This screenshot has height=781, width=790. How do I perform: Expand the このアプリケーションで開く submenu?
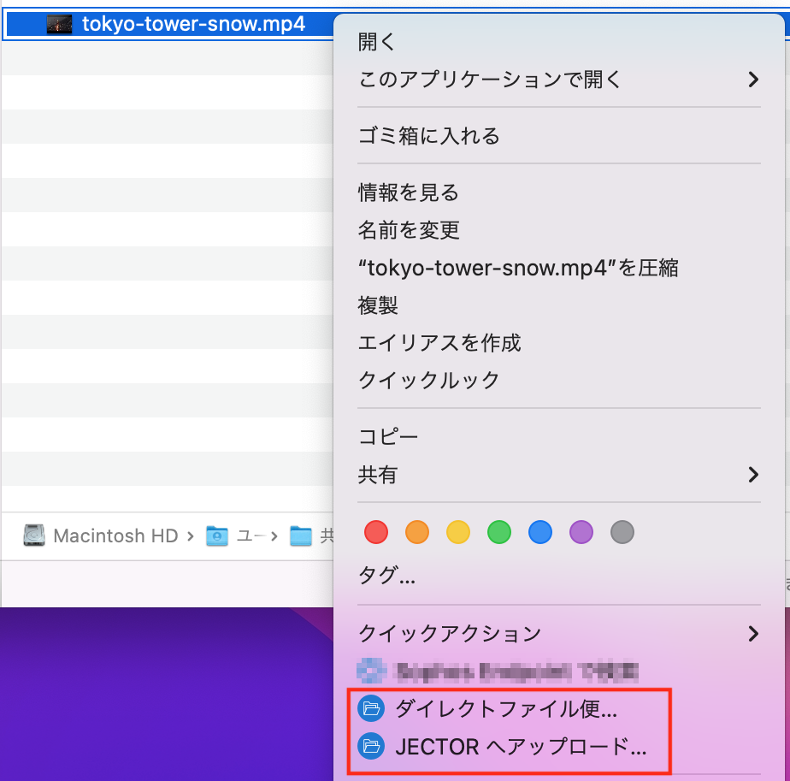pyautogui.click(x=556, y=79)
